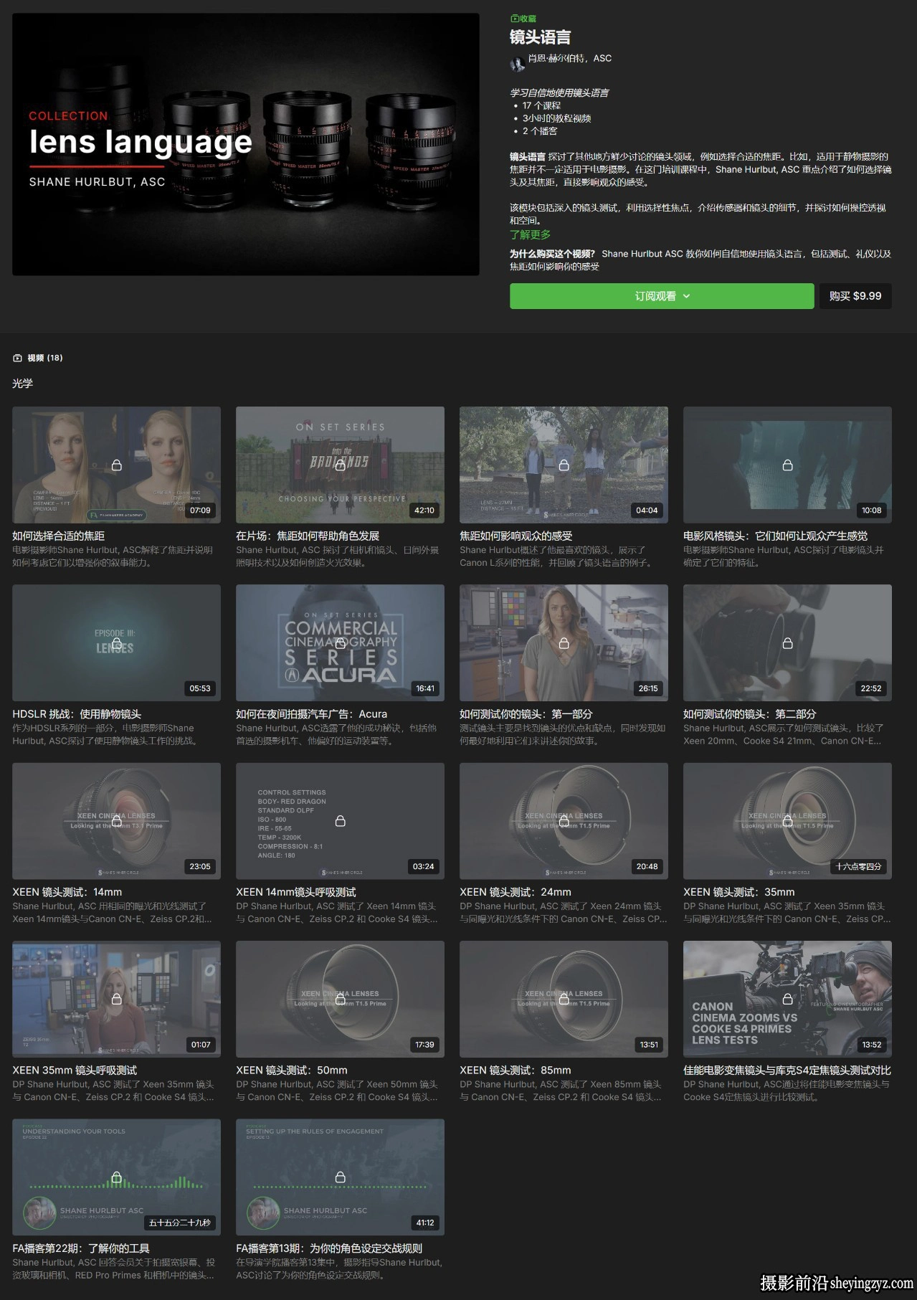The width and height of the screenshot is (917, 1300).
Task: Click lock icon on Badlands 在片场 video
Action: [x=341, y=465]
